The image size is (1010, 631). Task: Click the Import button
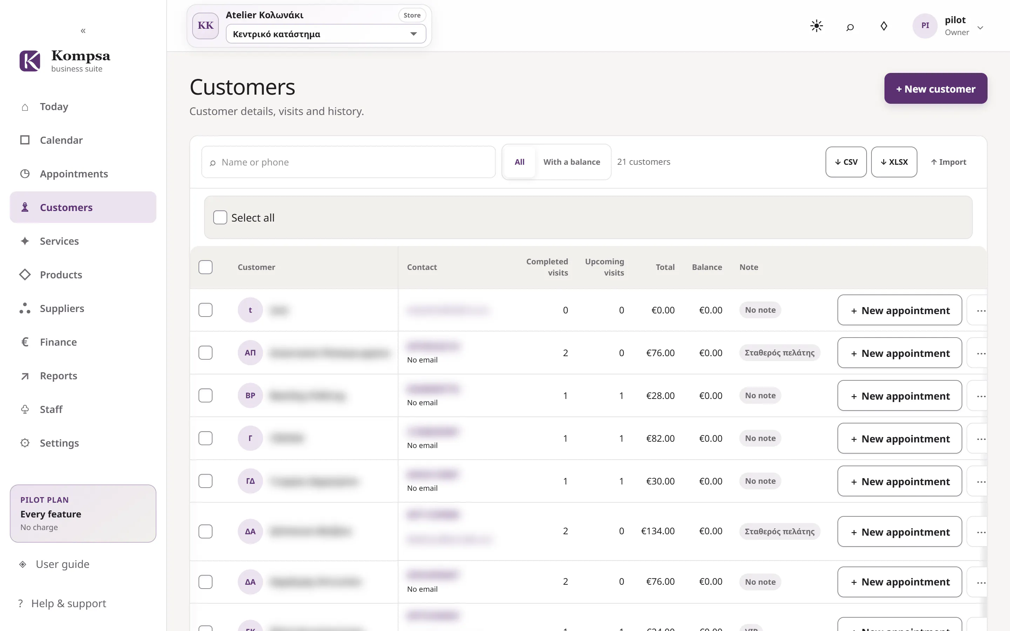pos(948,162)
